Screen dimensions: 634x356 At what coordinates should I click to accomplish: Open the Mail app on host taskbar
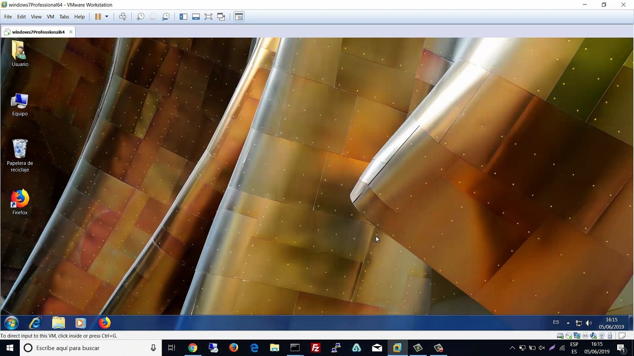point(377,348)
